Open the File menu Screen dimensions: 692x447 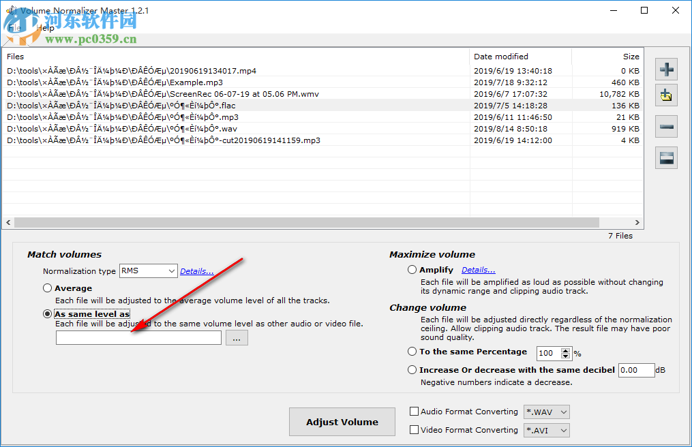point(14,28)
